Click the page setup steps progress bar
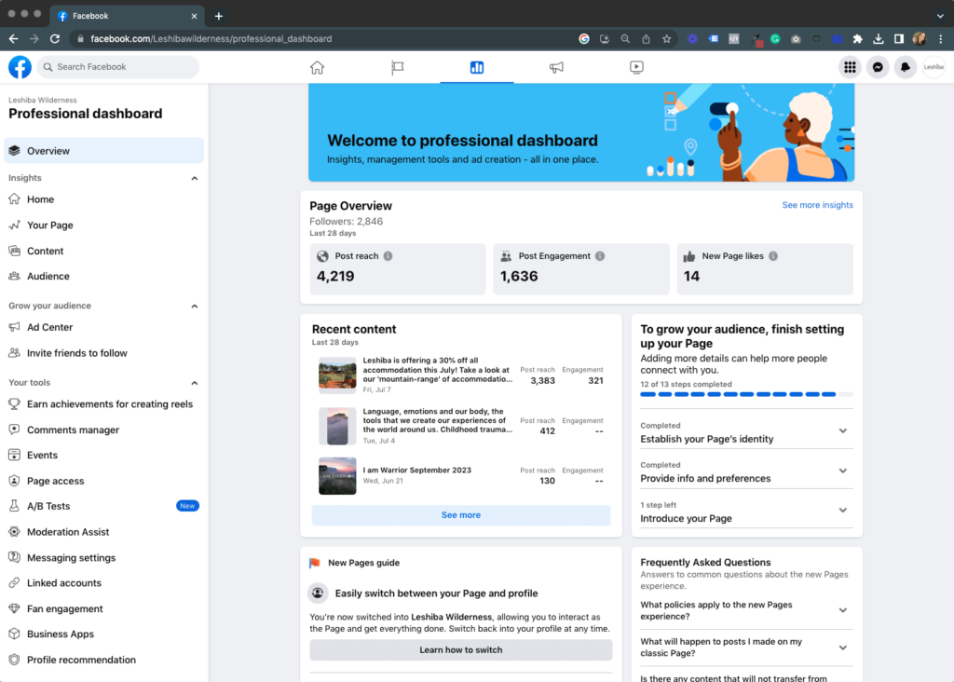Viewport: 954px width, 682px height. click(746, 394)
